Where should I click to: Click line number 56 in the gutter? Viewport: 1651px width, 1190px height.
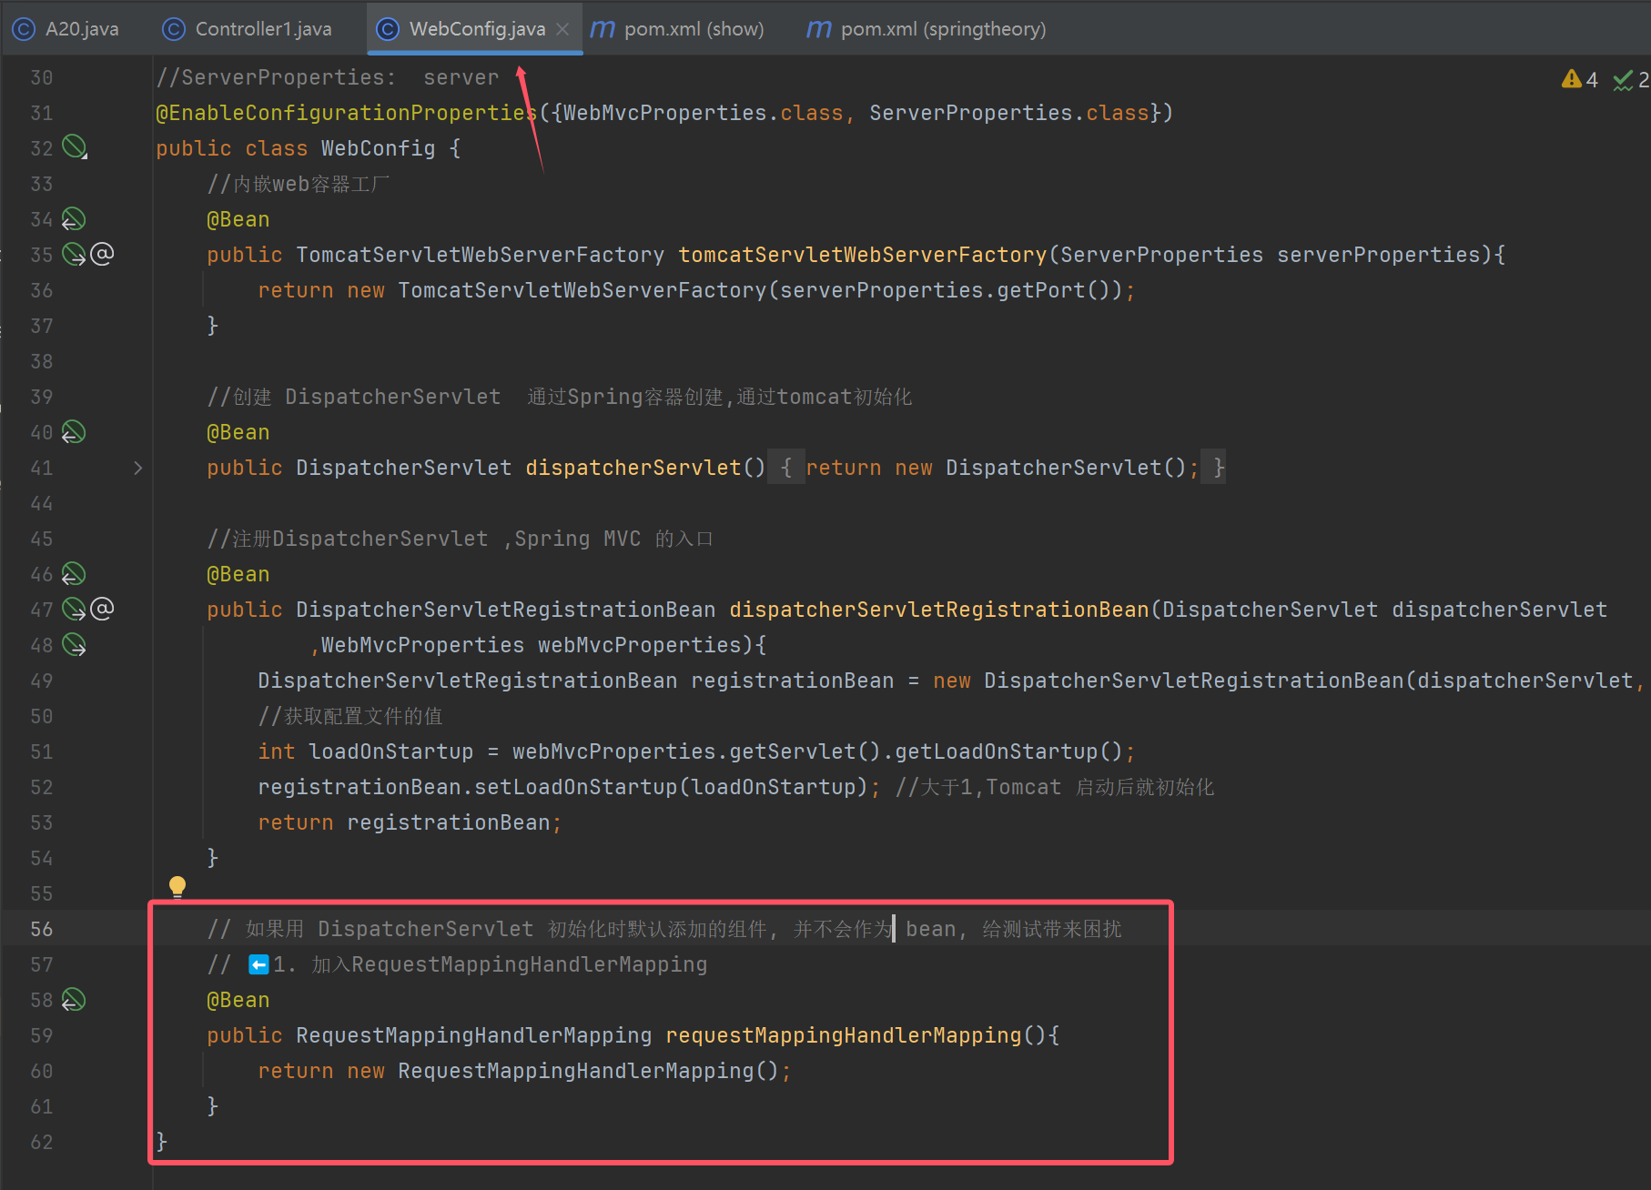click(42, 929)
